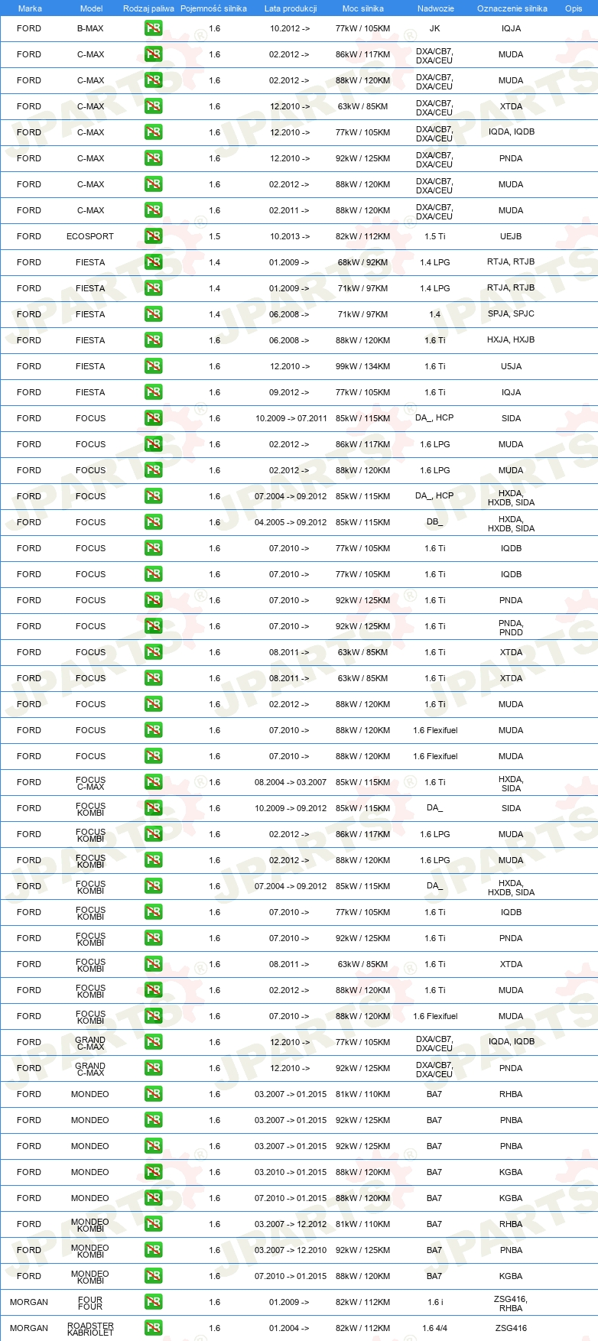
Task: Click the fuel icon in the ECOSPORT row
Action: click(x=153, y=237)
